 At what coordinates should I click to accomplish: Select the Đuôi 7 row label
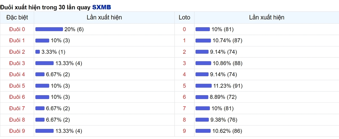click(17, 108)
